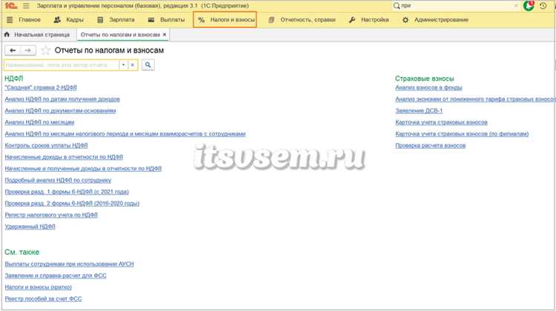This screenshot has height=311, width=556.
Task: Open the notifications bell icon
Action: [x=529, y=6]
